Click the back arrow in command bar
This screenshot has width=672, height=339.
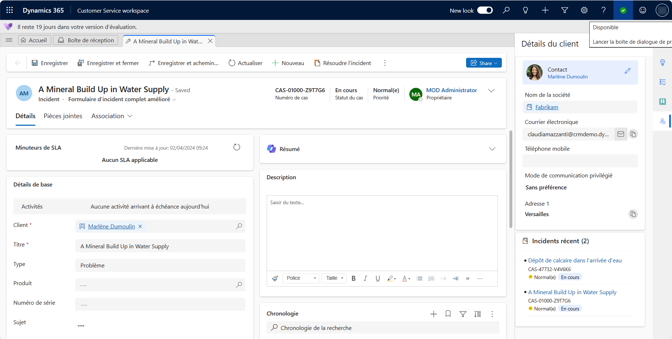pyautogui.click(x=18, y=63)
